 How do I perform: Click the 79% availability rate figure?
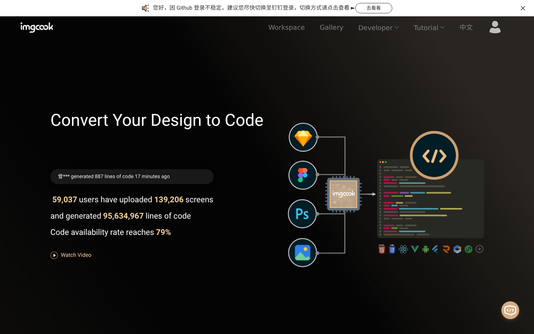coord(164,232)
